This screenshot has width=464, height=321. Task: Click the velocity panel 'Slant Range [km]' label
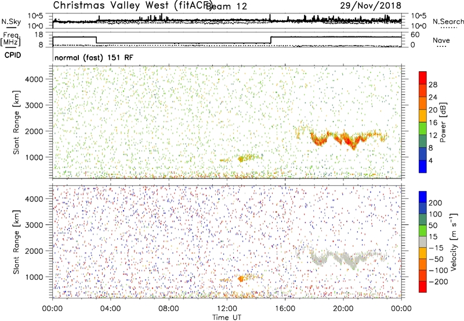[16, 242]
